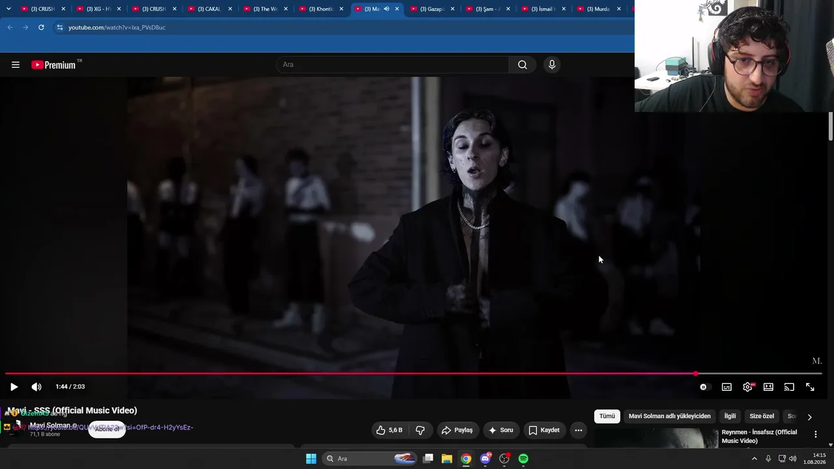This screenshot has width=834, height=469.
Task: Click inside the YouTube search field
Action: [x=392, y=64]
